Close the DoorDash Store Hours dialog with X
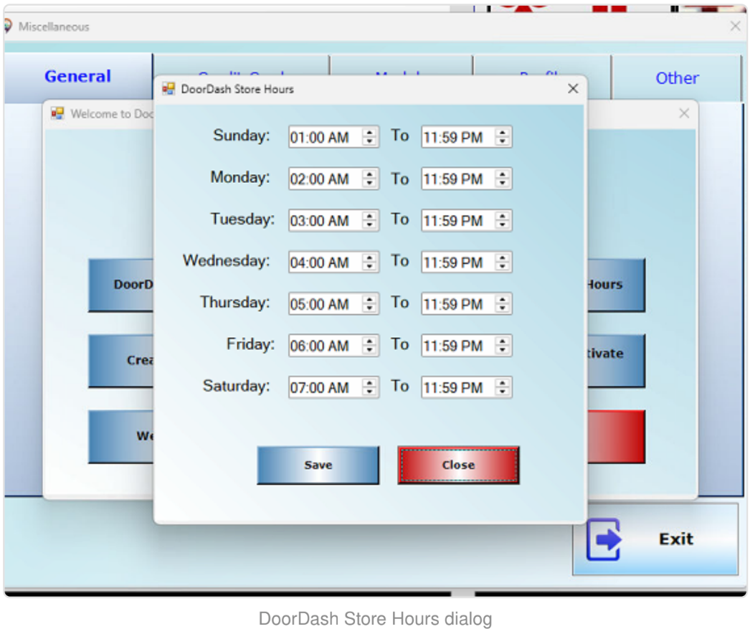 573,88
